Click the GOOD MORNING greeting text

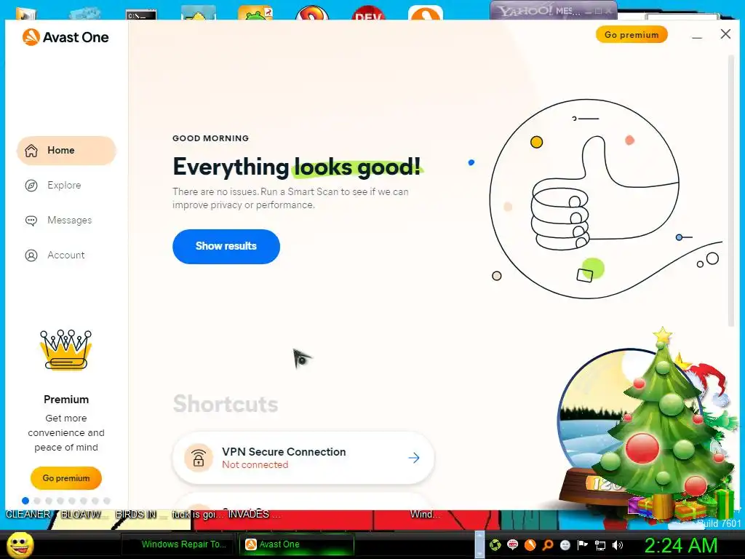pos(210,138)
